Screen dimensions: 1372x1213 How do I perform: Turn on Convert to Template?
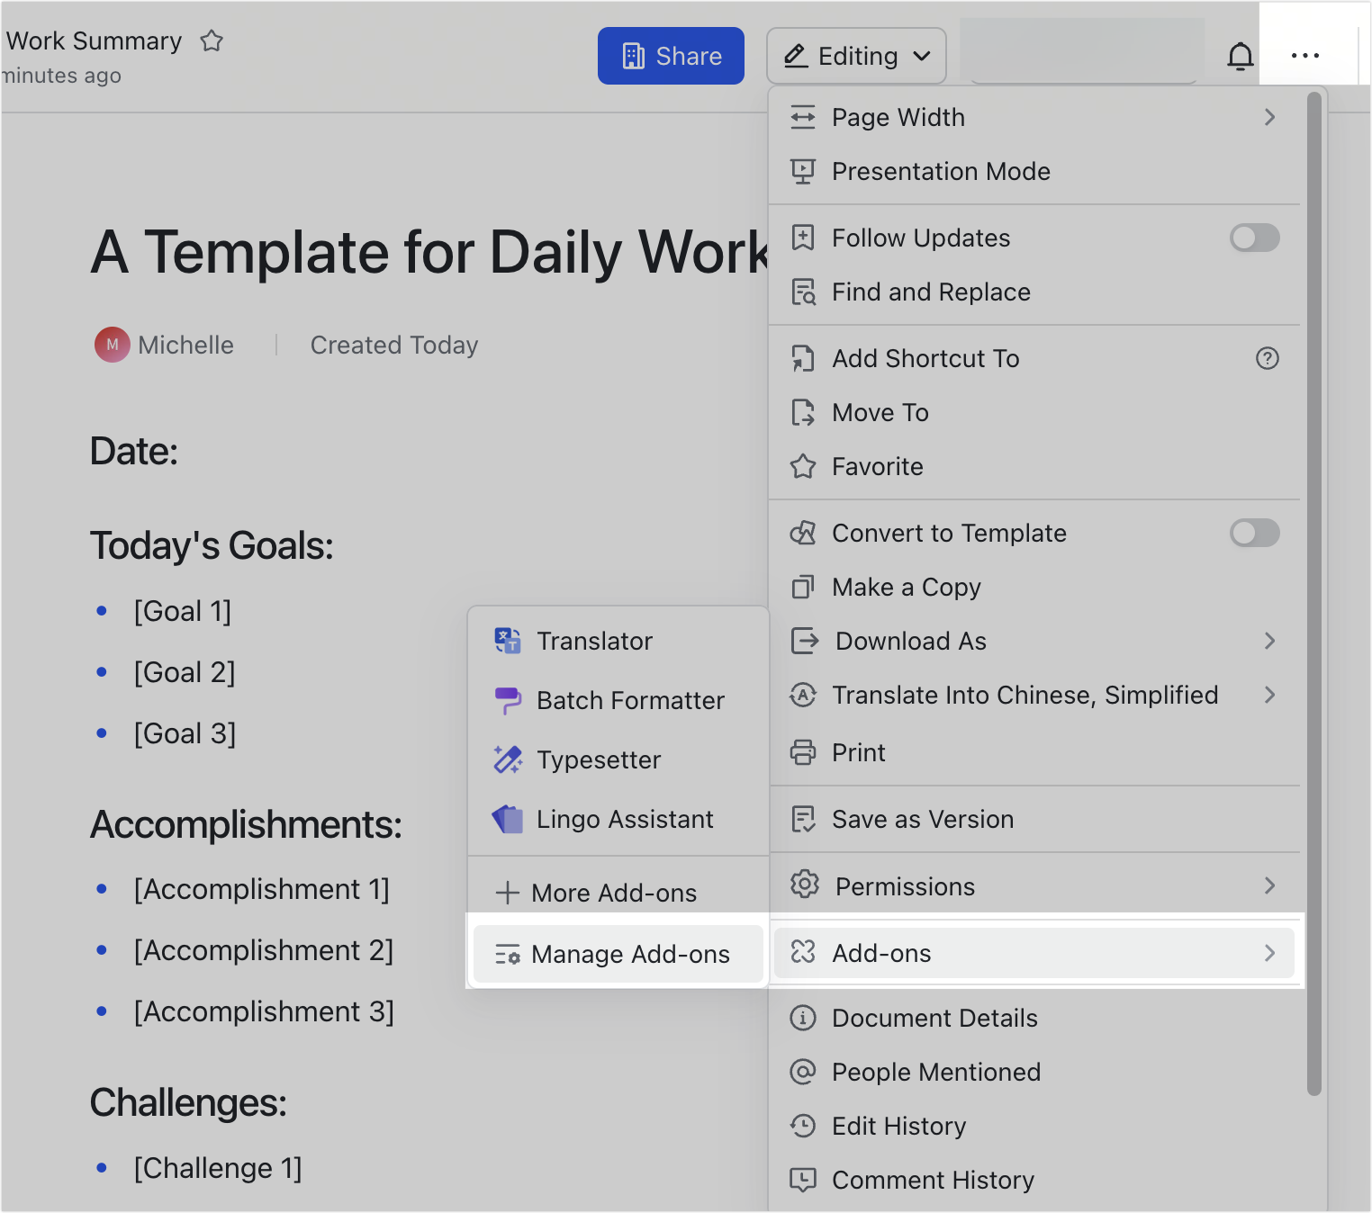pos(1254,533)
